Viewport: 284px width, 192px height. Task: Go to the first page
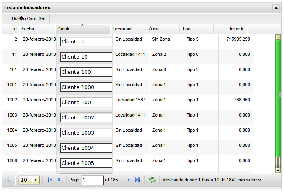point(50,180)
